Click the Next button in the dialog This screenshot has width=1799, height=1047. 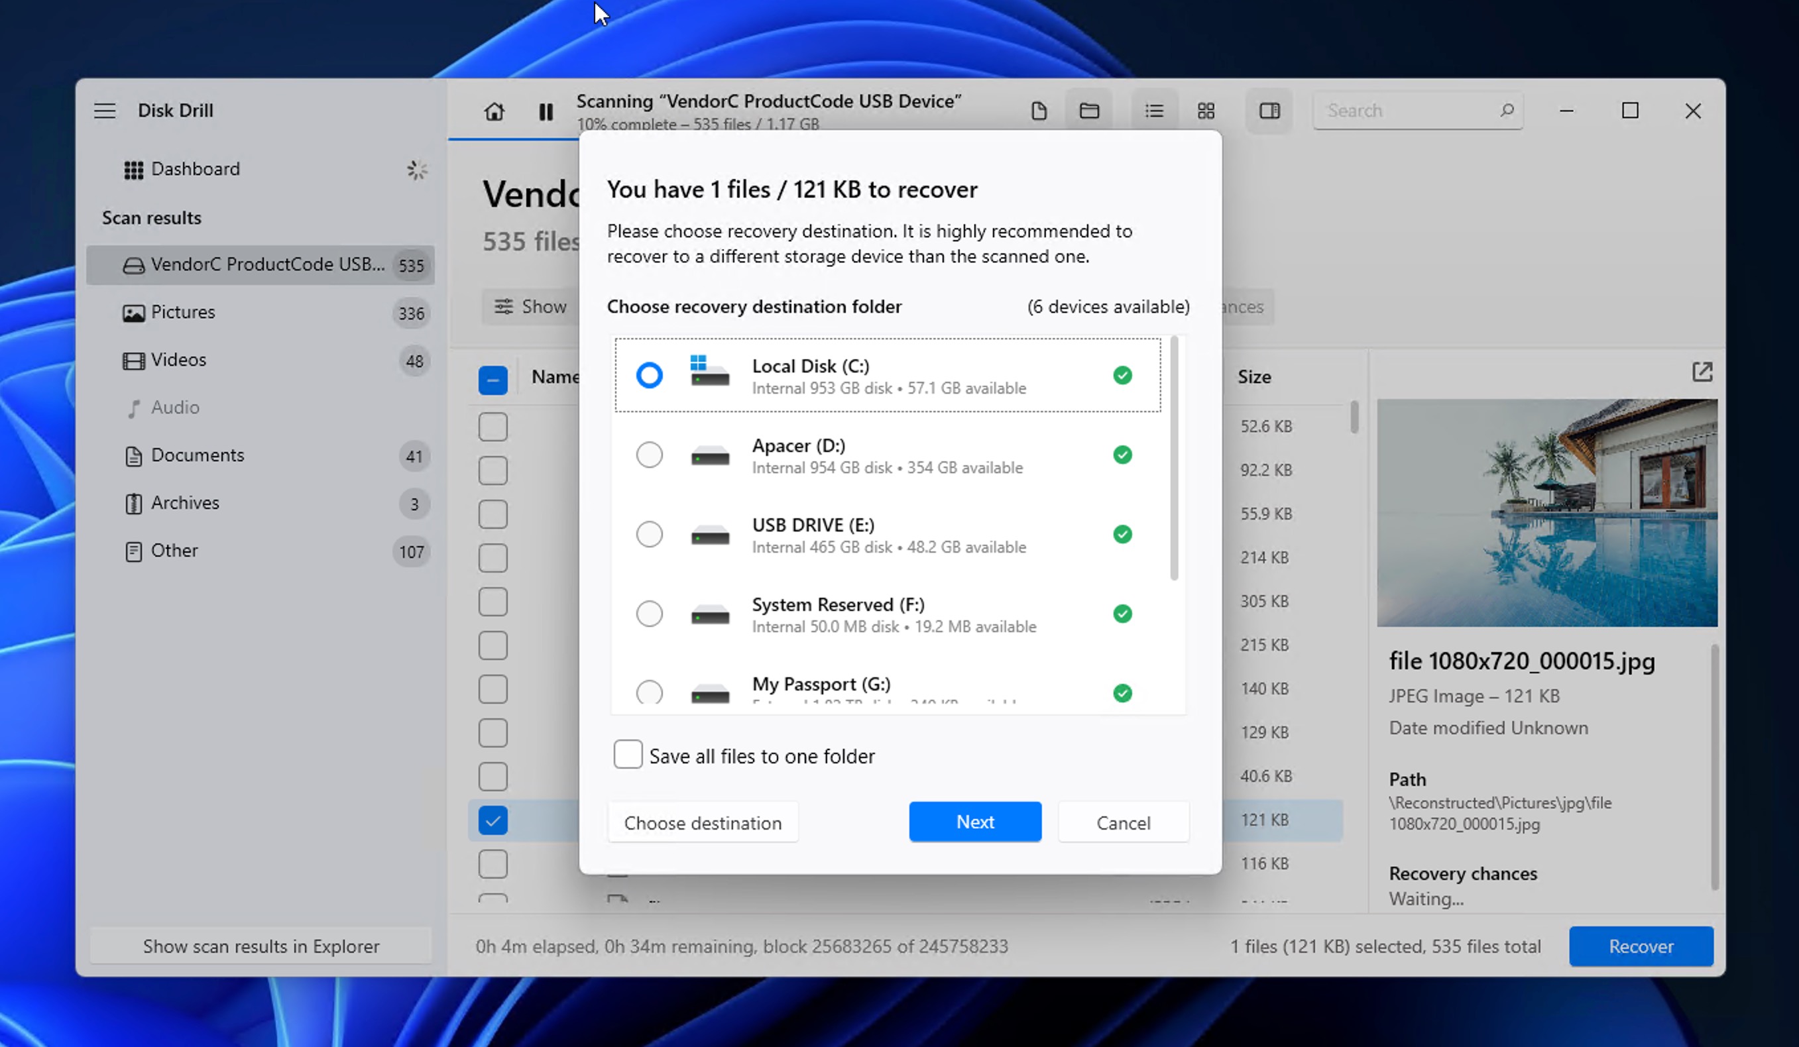point(974,822)
